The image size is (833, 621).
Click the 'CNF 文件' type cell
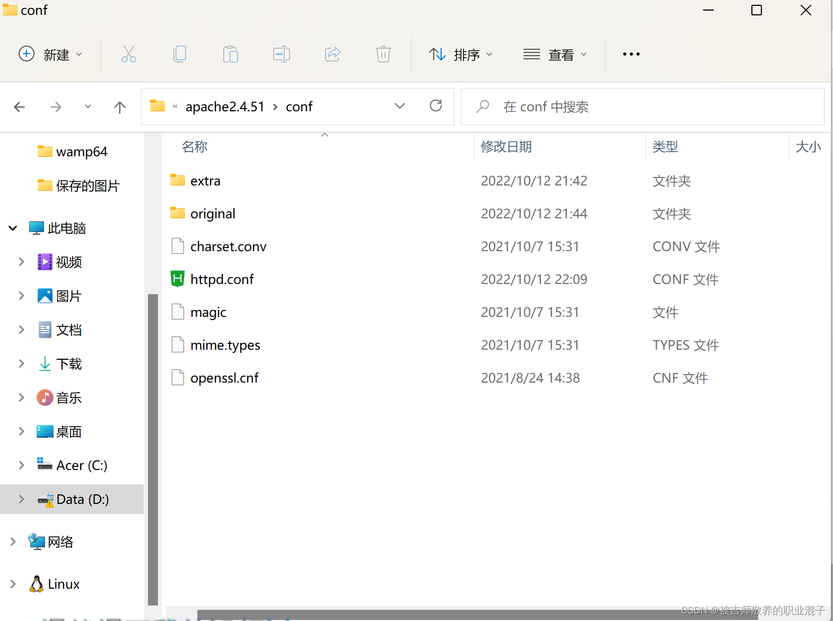click(x=680, y=378)
